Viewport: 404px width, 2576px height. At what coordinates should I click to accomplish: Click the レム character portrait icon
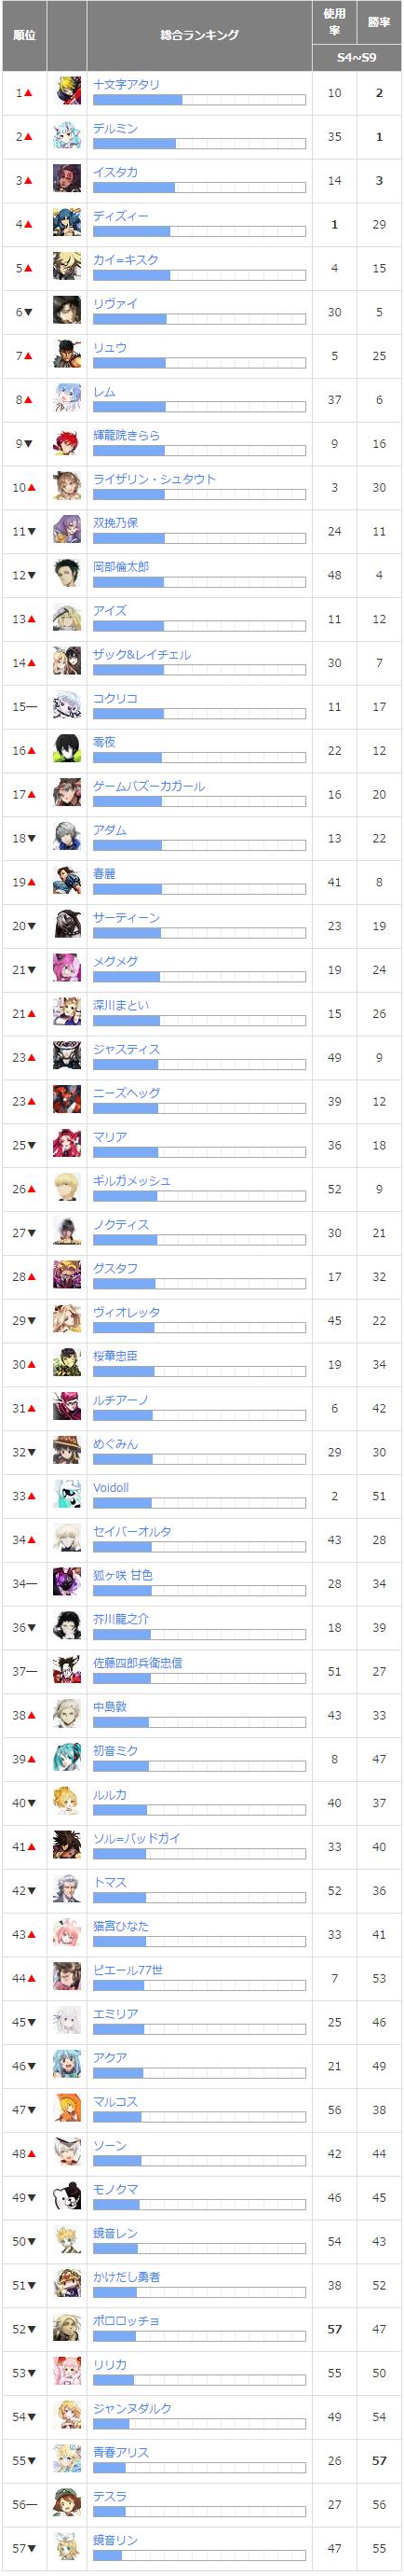click(67, 399)
